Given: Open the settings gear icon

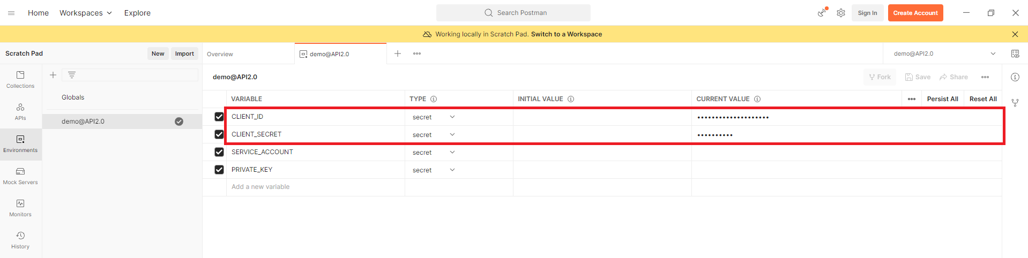Looking at the screenshot, I should (841, 13).
